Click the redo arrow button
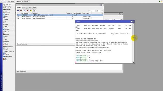Viewport: 163px width, 91px height. tap(5, 2)
